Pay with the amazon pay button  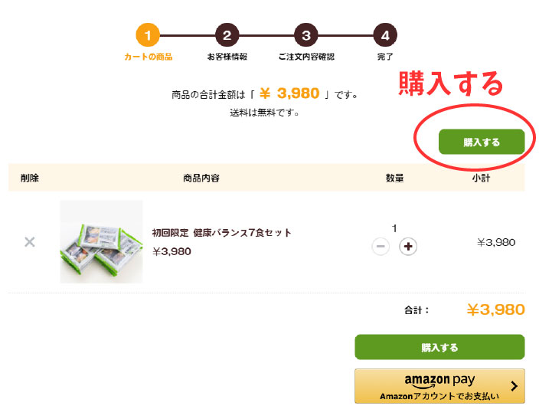(x=439, y=386)
